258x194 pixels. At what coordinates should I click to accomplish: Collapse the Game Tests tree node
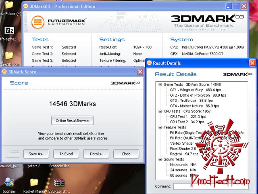point(160,84)
